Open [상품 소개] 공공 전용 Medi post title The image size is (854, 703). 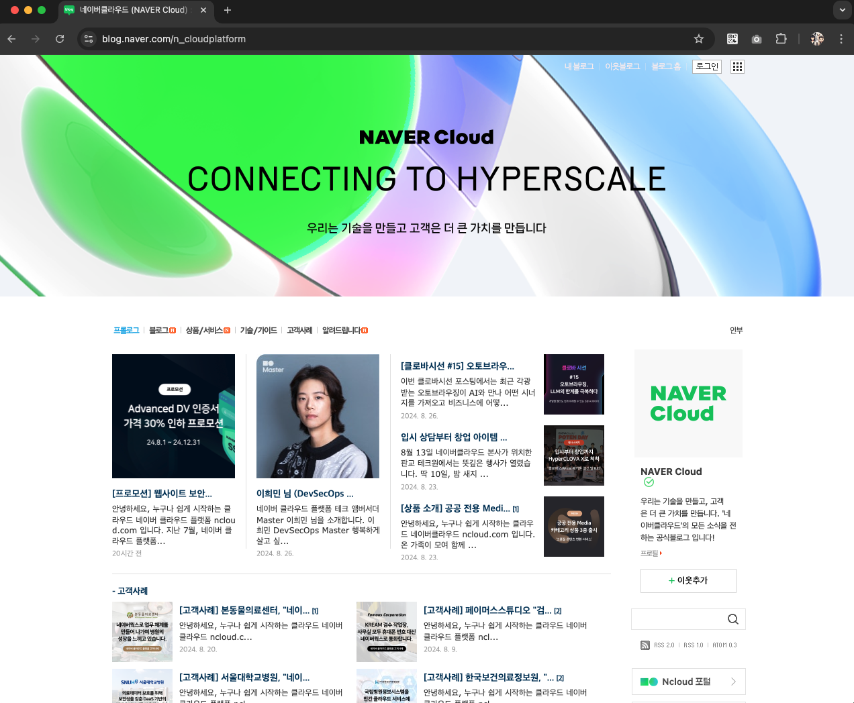tap(455, 508)
